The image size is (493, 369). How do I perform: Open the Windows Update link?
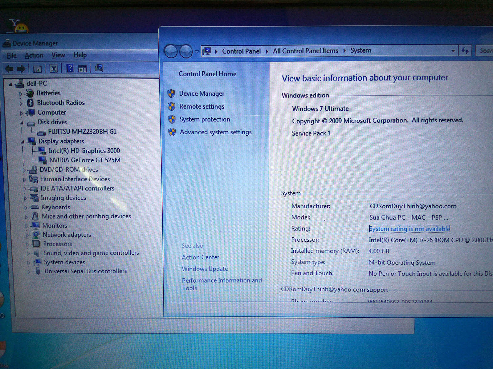205,269
